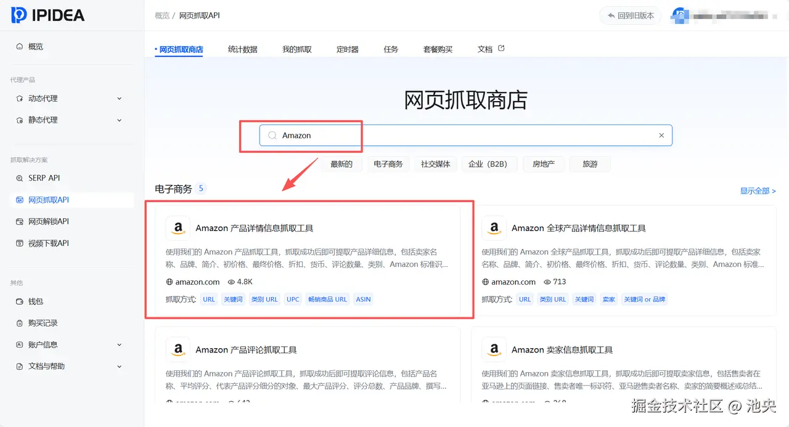Screen dimensions: 789x427
Task: Click the 回到旧版本 button
Action: click(630, 15)
